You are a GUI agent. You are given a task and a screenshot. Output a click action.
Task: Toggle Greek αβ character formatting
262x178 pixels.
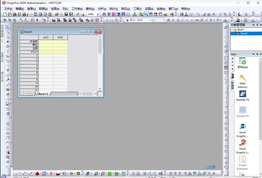197,20
